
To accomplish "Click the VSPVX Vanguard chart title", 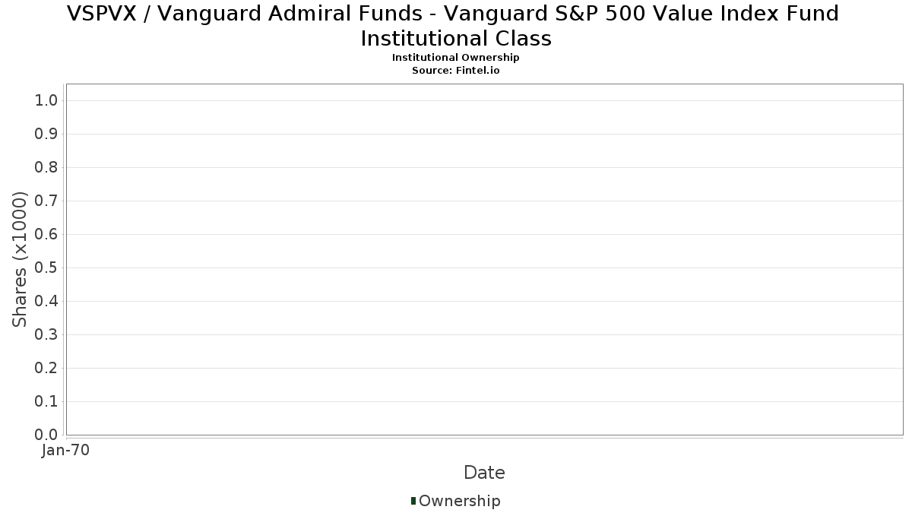I will (x=454, y=25).
